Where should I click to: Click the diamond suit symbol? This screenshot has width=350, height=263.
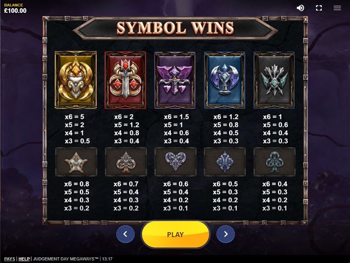[x=225, y=162]
